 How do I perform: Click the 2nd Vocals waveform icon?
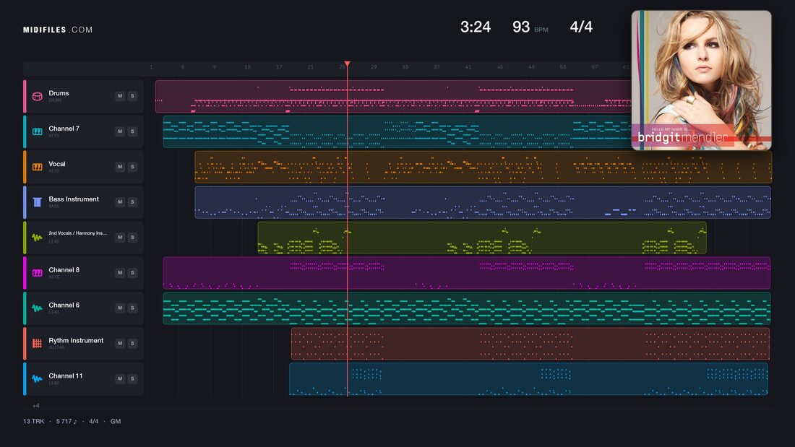[x=38, y=238]
